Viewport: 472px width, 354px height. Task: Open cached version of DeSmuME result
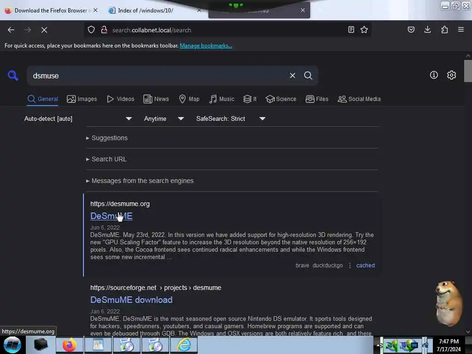(366, 265)
